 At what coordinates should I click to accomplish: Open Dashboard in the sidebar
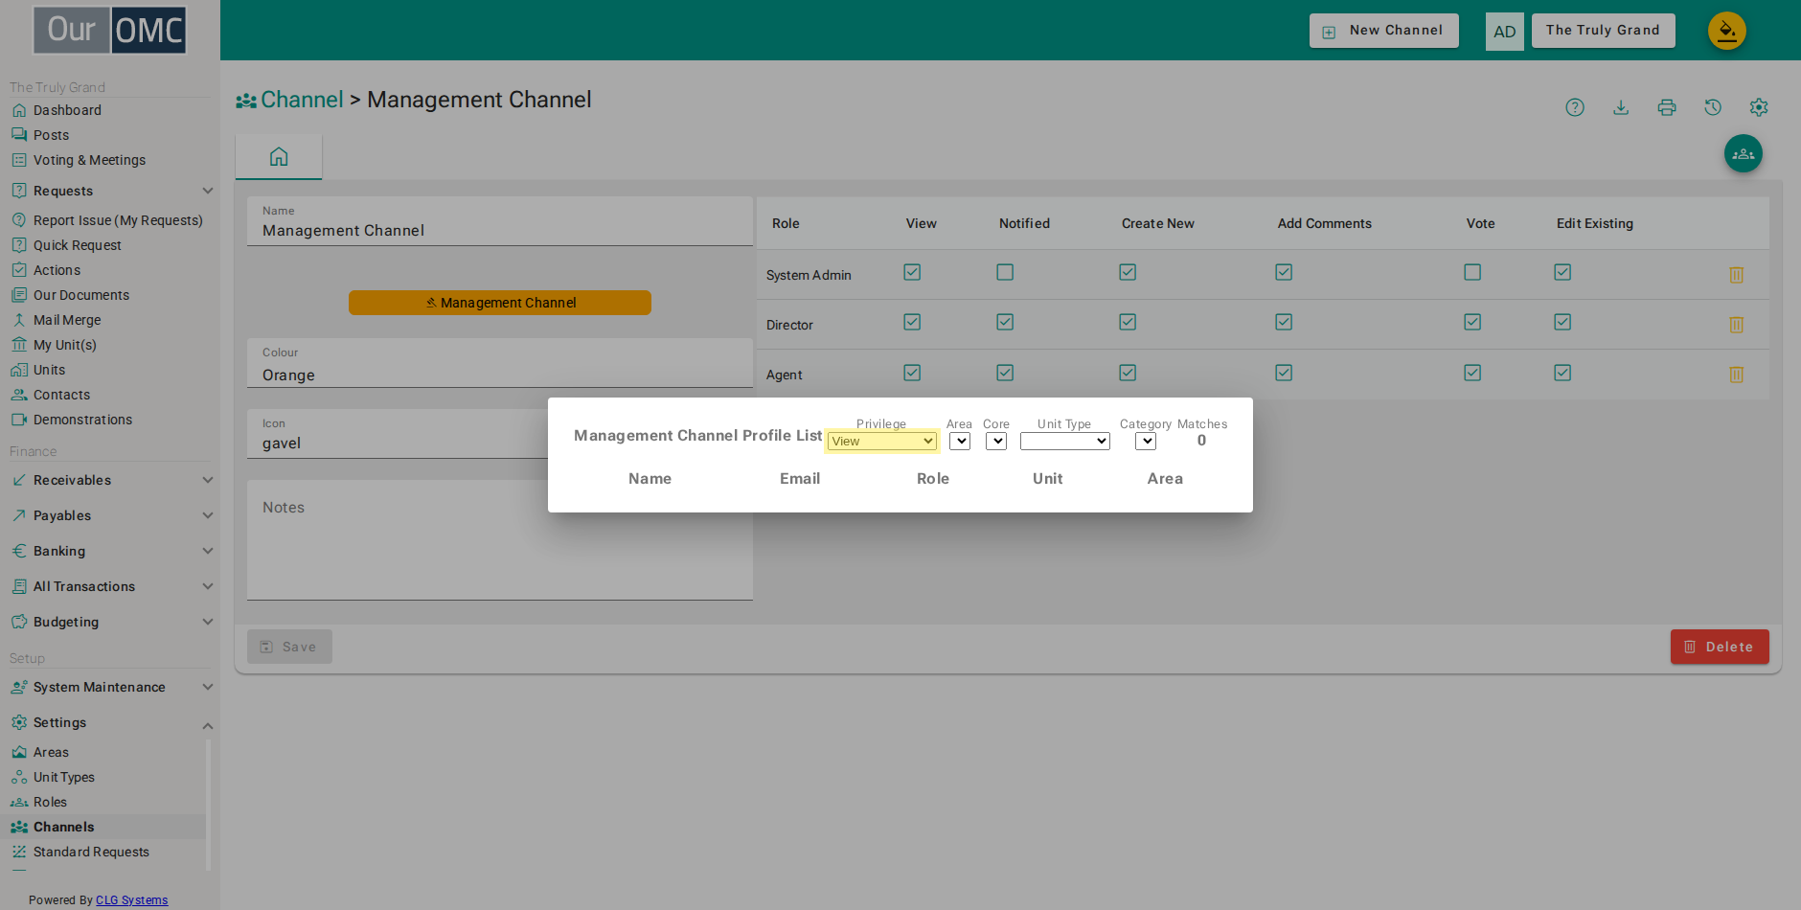(x=67, y=110)
